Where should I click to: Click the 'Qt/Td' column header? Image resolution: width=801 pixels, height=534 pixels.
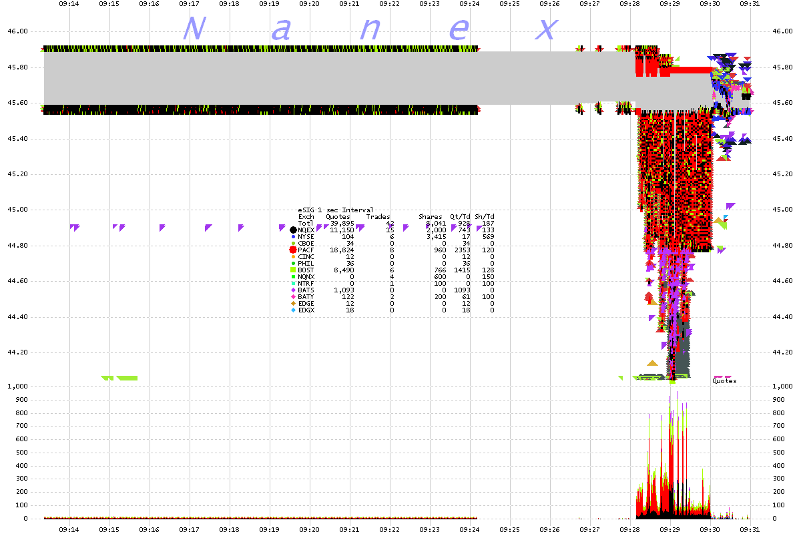click(x=461, y=216)
